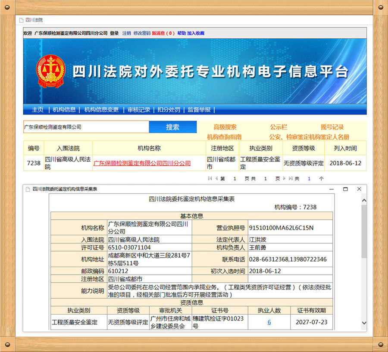This screenshot has width=388, height=352.
Task: Click 证书号 value 穗建筑检证字01023号
Action: [x=218, y=322]
